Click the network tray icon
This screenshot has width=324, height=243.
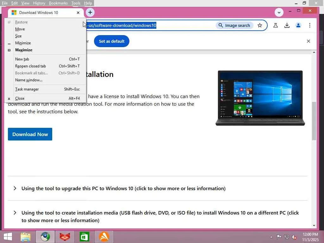click(286, 237)
